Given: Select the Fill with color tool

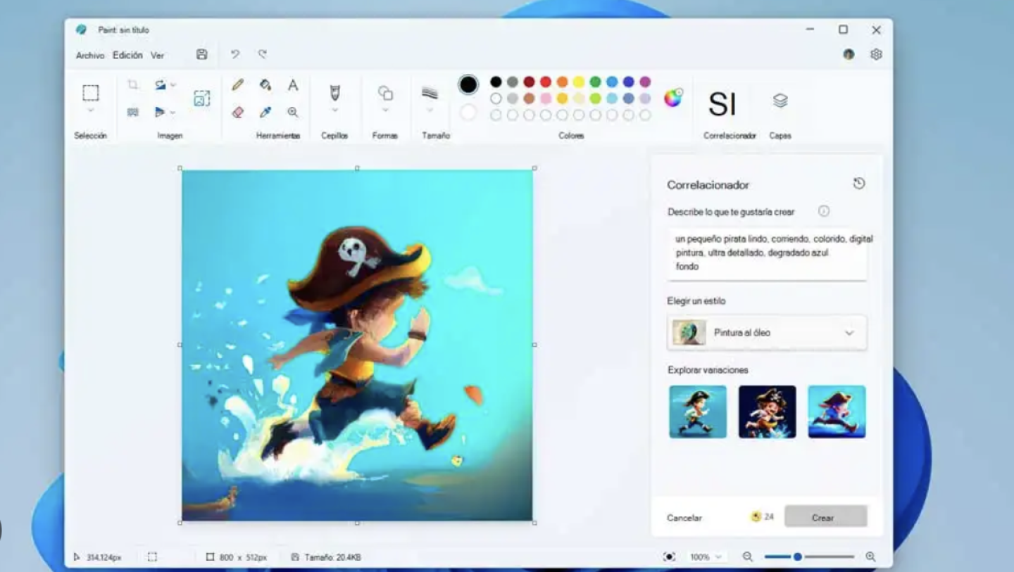Looking at the screenshot, I should pyautogui.click(x=265, y=85).
